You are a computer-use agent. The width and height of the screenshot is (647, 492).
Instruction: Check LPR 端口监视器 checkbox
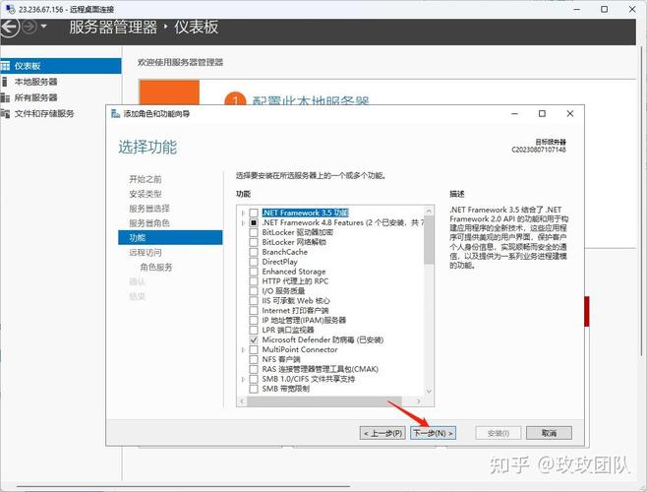(x=254, y=331)
